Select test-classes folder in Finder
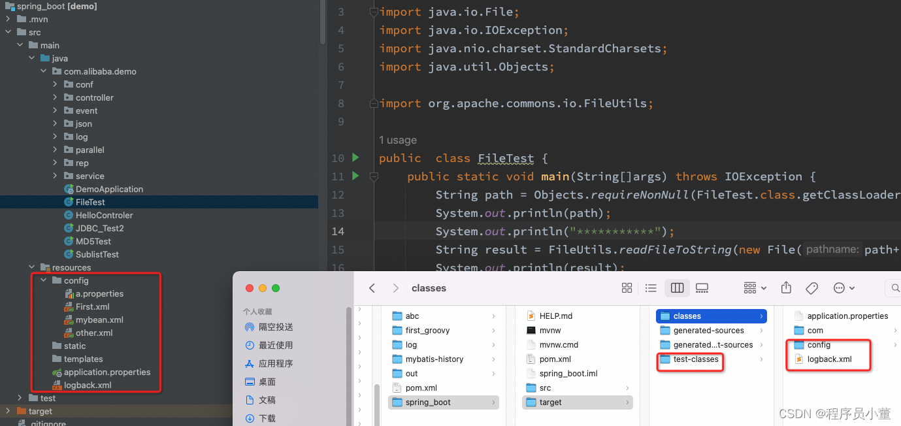This screenshot has width=901, height=426. (711, 359)
